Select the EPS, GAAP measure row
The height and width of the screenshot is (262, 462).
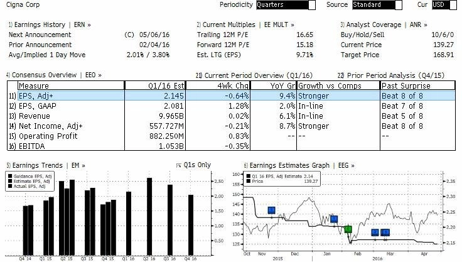click(231, 106)
